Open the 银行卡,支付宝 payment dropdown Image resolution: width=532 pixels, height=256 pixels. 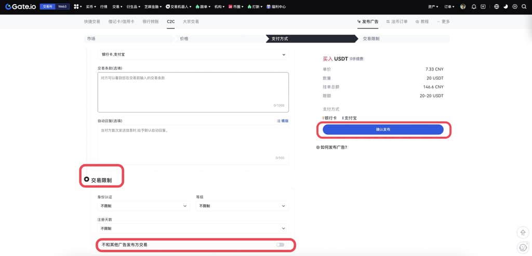(193, 54)
